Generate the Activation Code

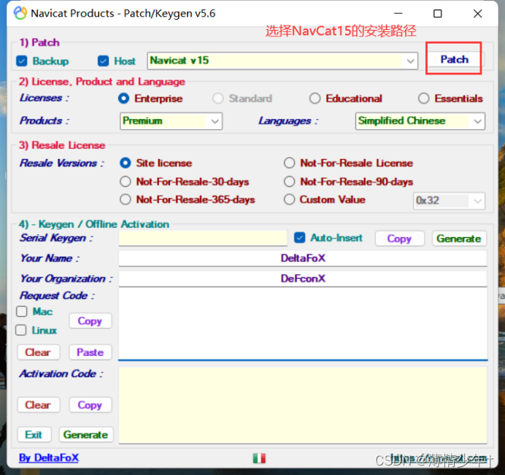click(x=85, y=434)
